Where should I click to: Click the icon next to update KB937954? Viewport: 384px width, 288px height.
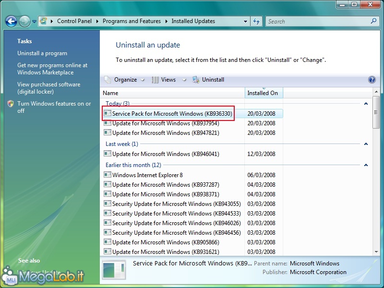click(x=107, y=123)
